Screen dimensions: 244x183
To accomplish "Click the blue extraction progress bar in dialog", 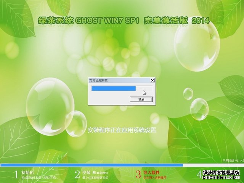I will pos(122,88).
